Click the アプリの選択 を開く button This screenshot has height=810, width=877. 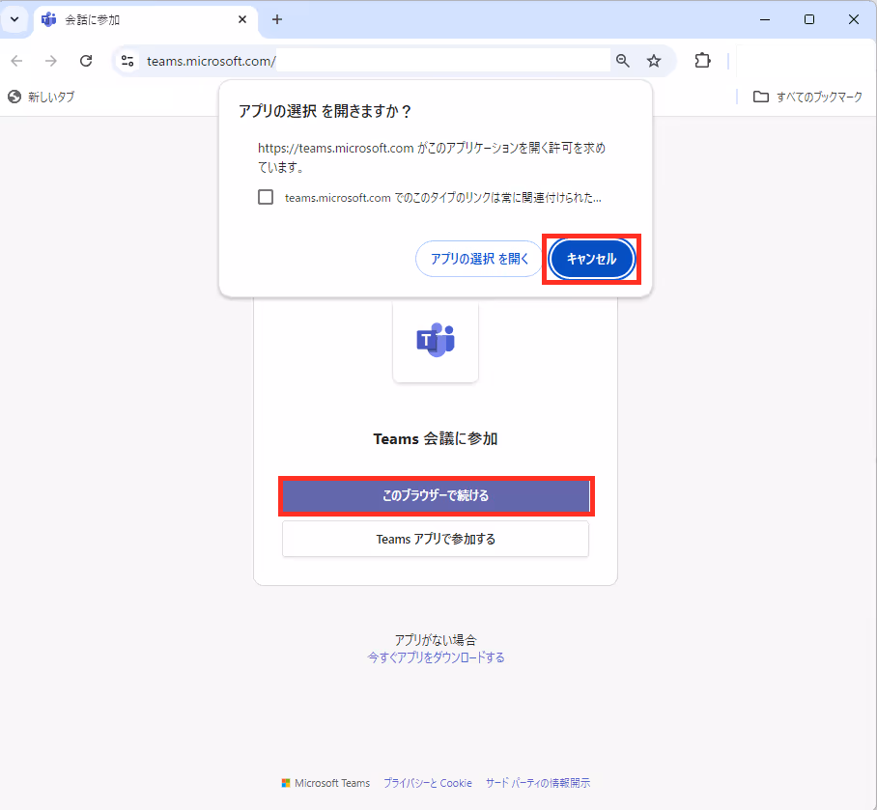coord(479,259)
